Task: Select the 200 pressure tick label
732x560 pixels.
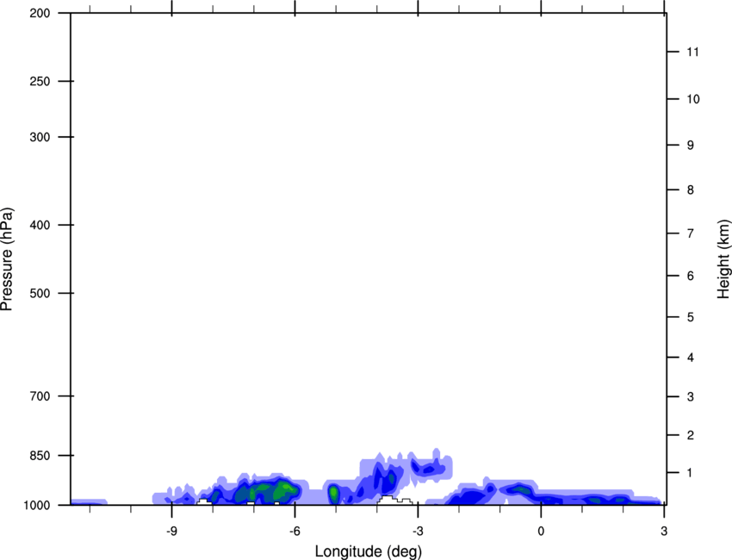Action: [x=40, y=13]
